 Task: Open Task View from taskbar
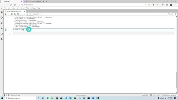click(x=43, y=98)
